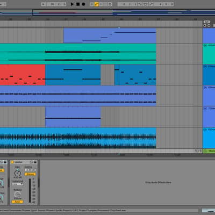Click the Limiter Release knob
Screen dimensions: 215x215
[x=18, y=195]
